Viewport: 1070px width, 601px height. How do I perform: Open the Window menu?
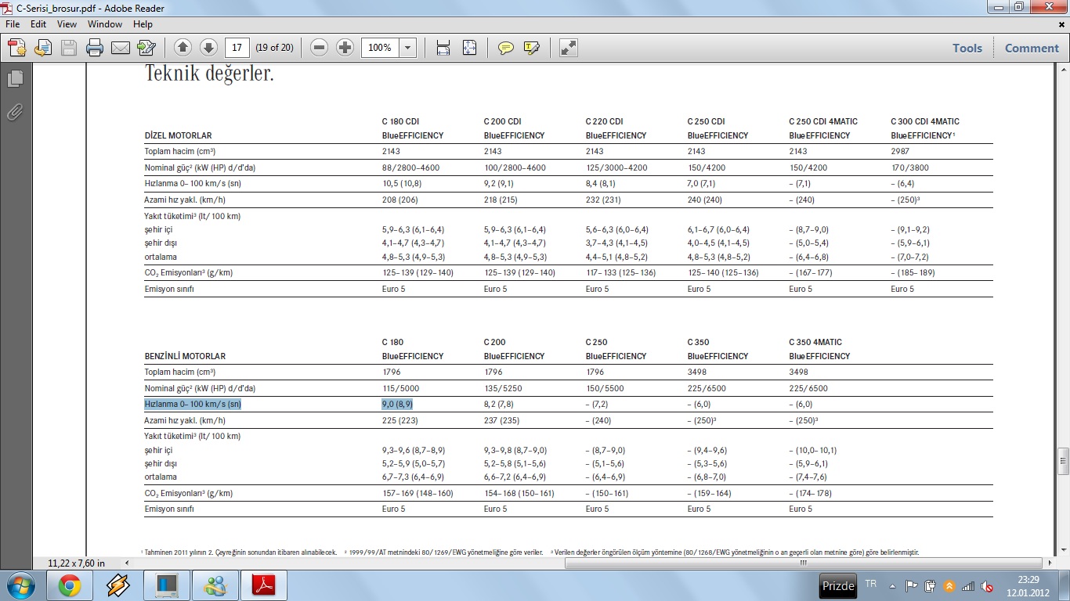click(x=105, y=24)
